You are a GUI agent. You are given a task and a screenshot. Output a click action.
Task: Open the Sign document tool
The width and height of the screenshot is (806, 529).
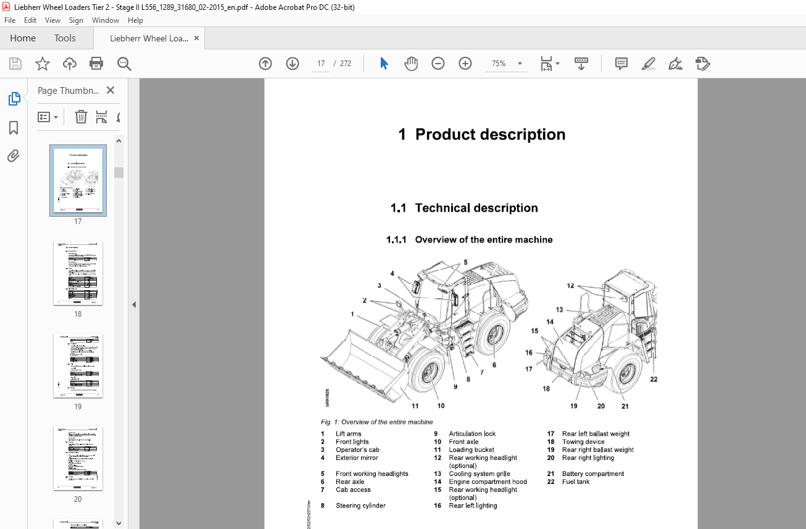pos(675,64)
